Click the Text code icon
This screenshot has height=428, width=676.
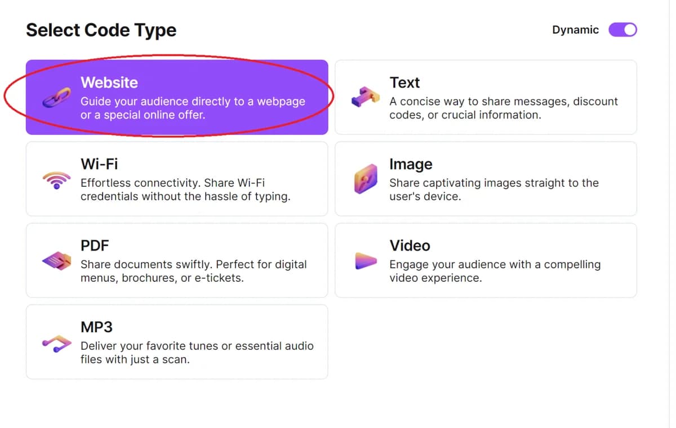coord(364,97)
